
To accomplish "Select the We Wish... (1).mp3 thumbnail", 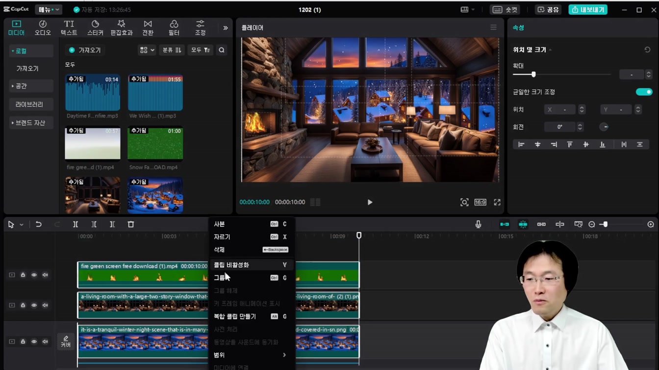I will click(x=155, y=93).
